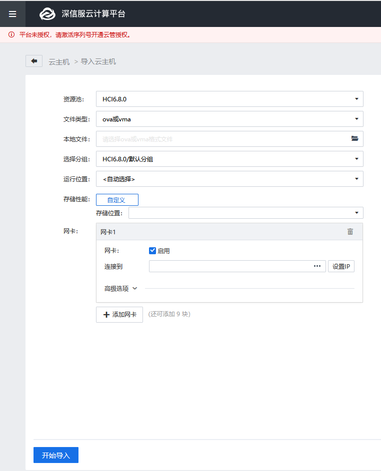The width and height of the screenshot is (381, 471).
Task: Click the 设置IP button
Action: coord(341,266)
